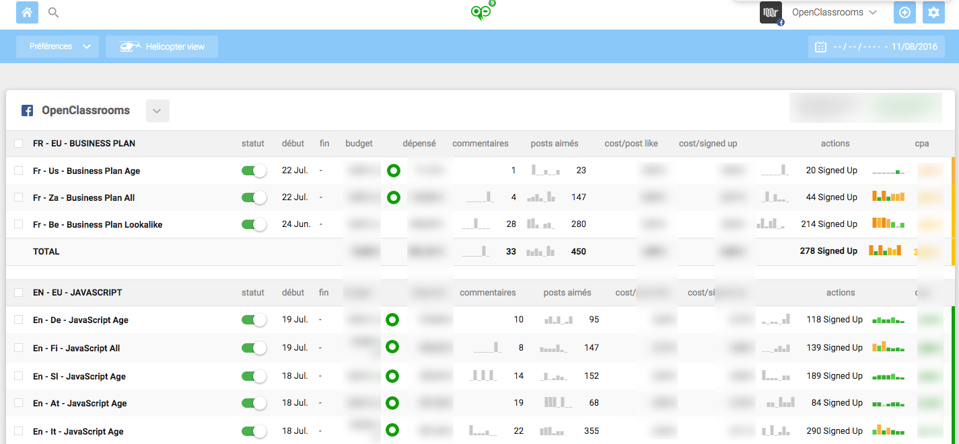Screen dimensions: 959x444
Task: Open cpa bar chart for Business Plan TOTAL row
Action: click(885, 250)
